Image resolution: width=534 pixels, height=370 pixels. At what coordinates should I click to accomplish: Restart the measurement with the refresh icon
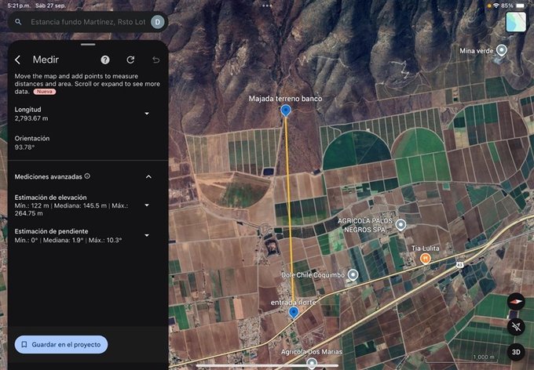[130, 60]
